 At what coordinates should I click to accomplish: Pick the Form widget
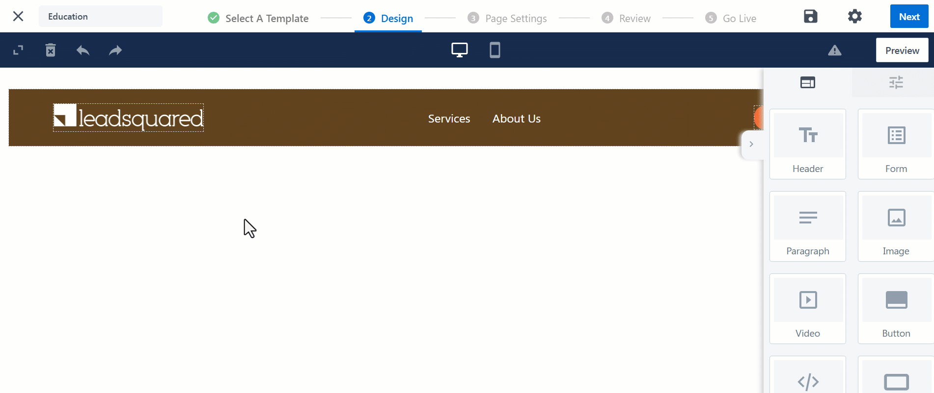coord(896,144)
